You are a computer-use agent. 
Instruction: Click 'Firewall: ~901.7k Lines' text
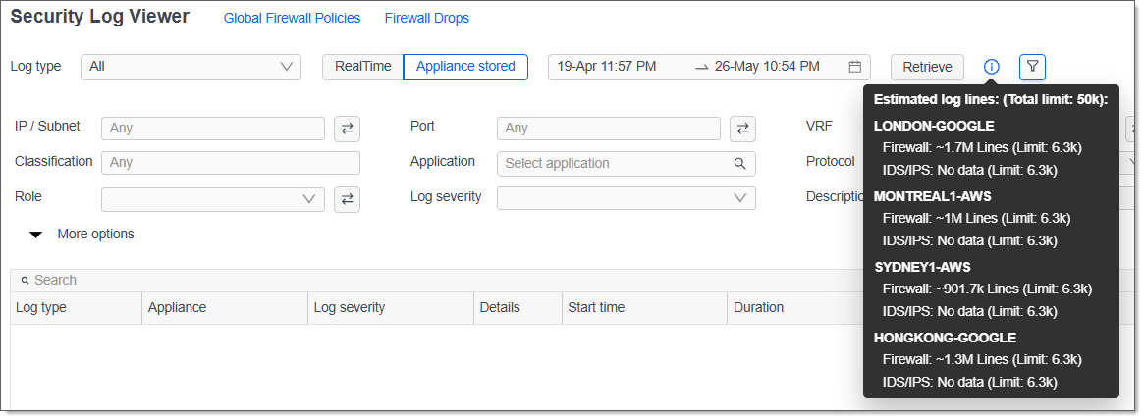tap(952, 289)
